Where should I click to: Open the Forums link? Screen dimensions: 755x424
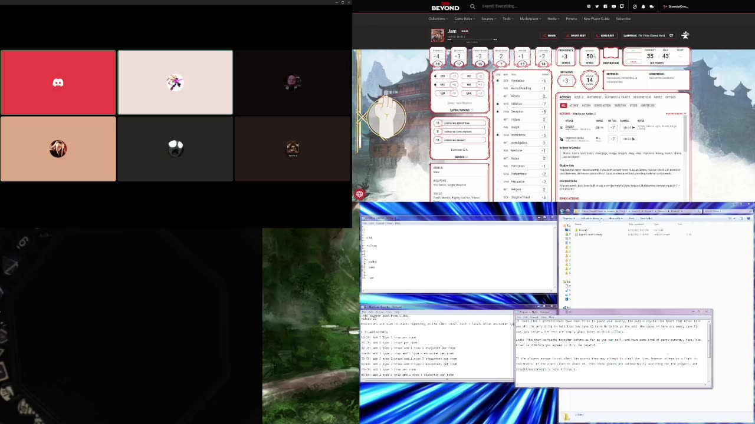click(x=572, y=19)
